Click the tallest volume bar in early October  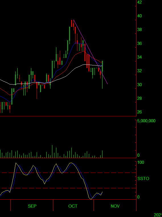click(52, 151)
